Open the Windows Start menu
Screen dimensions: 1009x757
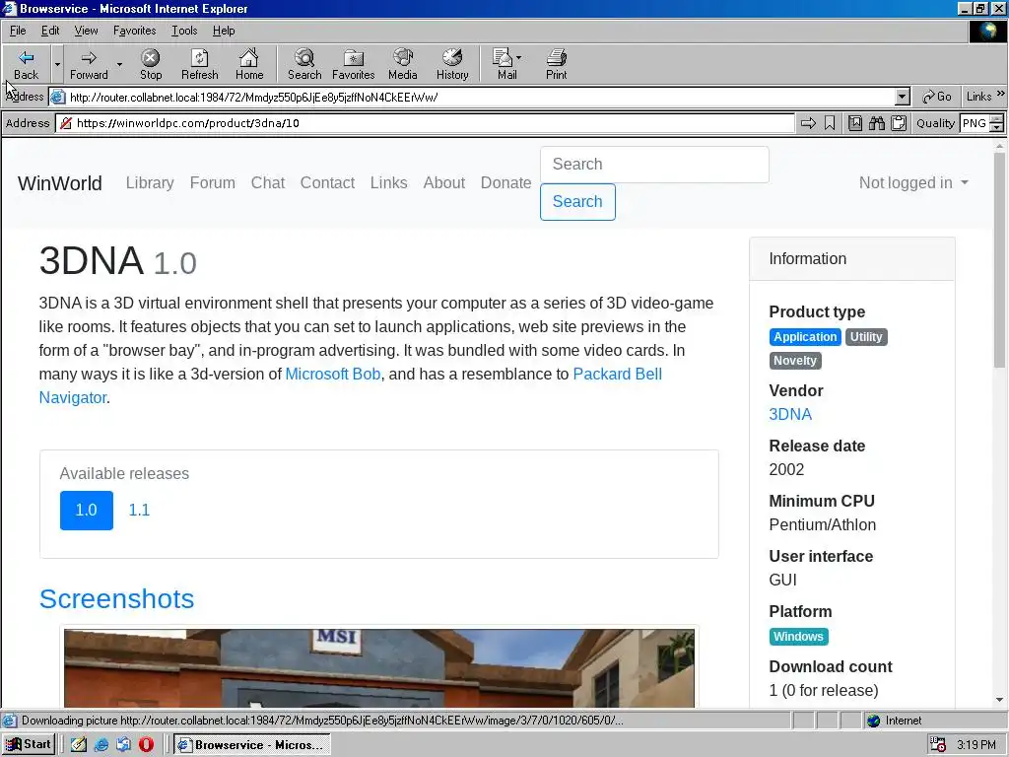[29, 745]
